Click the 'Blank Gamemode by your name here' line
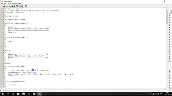Image resolution: width=172 pixels, height=96 pixels. click(x=27, y=56)
